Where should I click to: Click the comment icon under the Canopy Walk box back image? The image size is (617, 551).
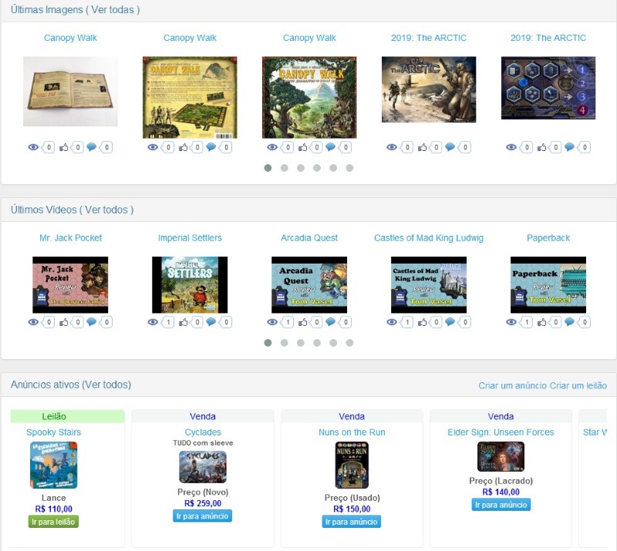[x=211, y=147]
